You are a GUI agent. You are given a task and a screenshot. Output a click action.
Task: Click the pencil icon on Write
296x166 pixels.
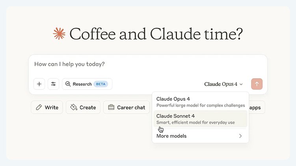coord(39,107)
